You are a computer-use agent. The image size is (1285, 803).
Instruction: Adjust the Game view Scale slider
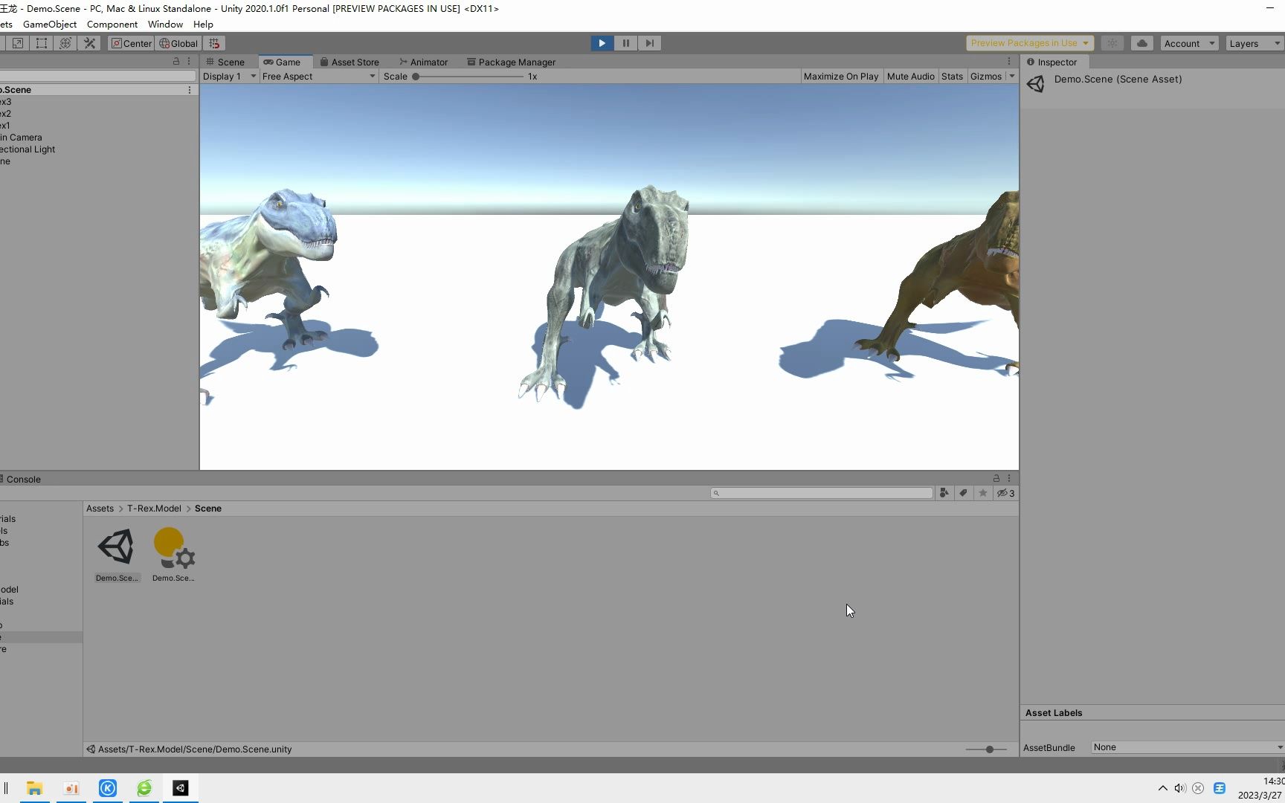point(468,76)
